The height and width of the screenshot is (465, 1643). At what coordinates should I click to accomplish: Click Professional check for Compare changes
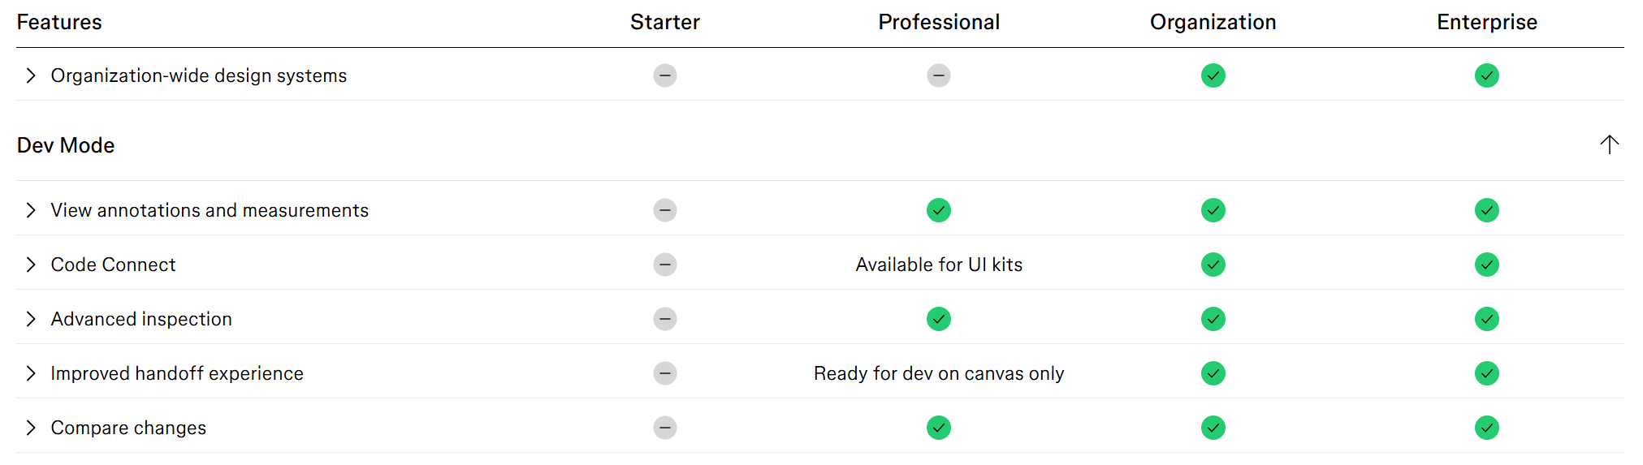coord(938,428)
